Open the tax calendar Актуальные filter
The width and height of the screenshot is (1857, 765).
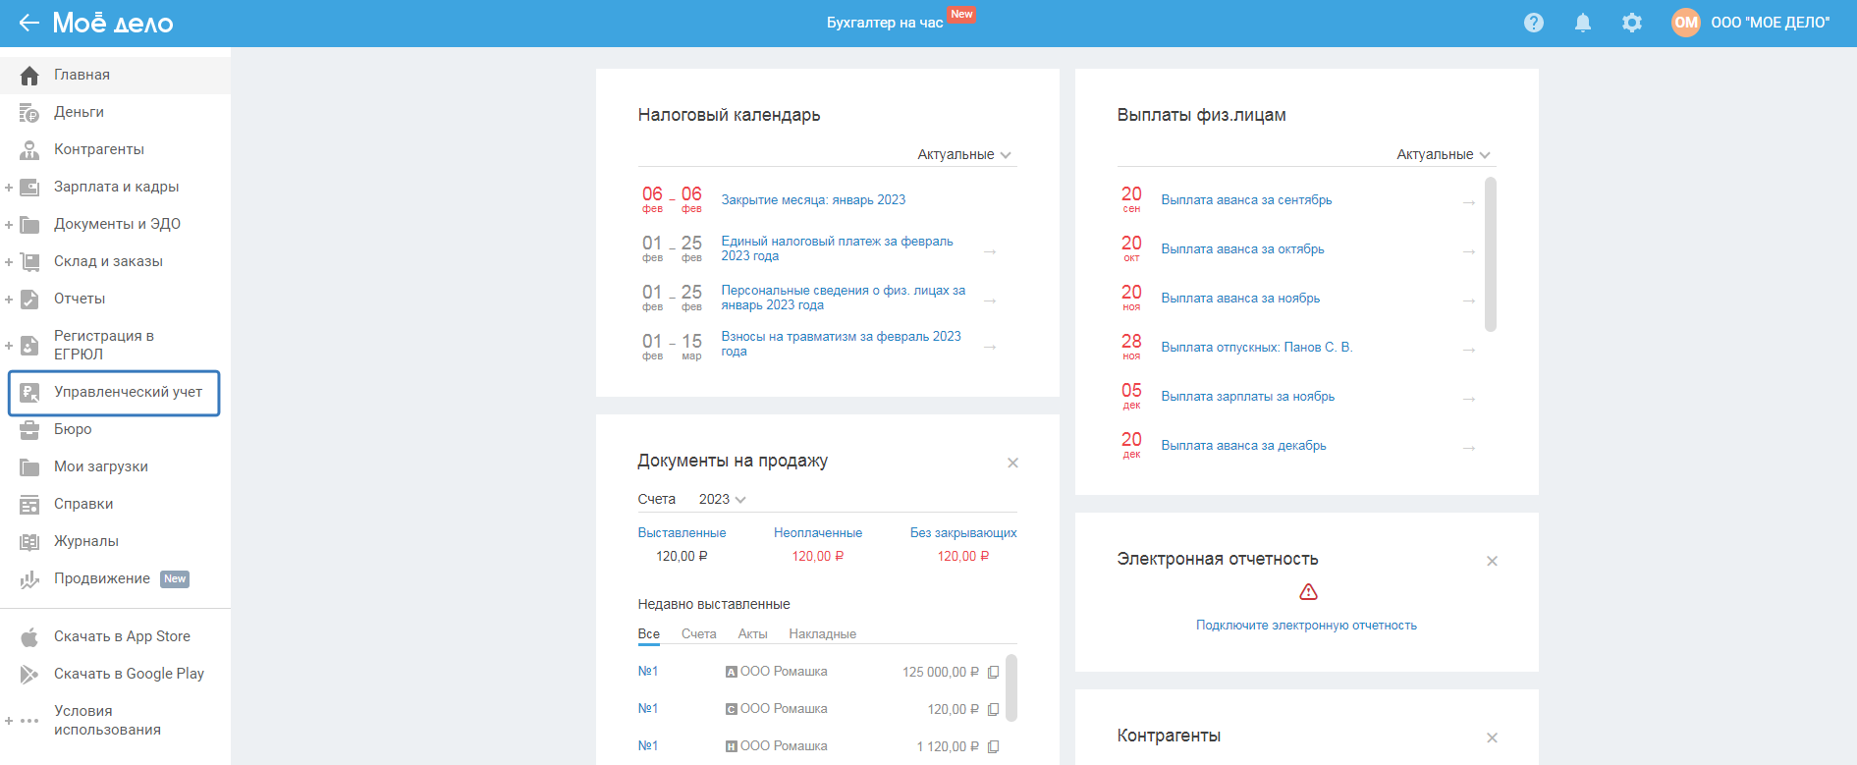click(964, 154)
